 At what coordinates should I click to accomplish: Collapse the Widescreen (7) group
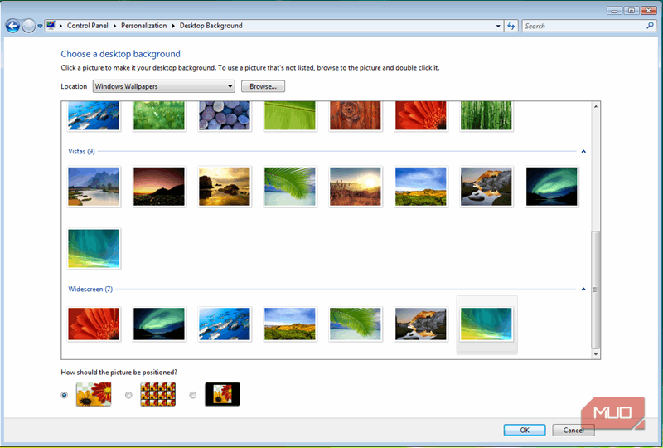click(583, 290)
